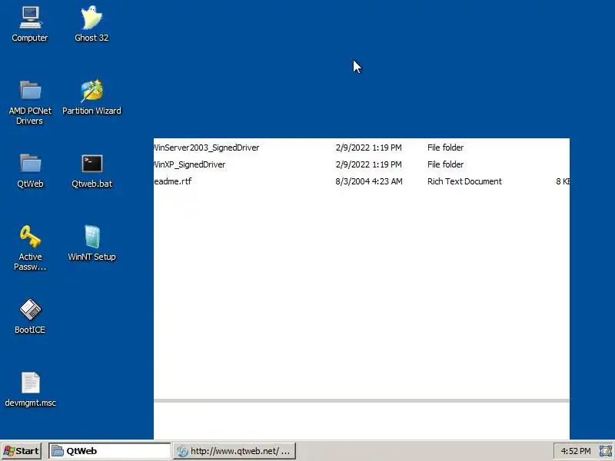The height and width of the screenshot is (461, 615).
Task: Click File folder type of WinXP_SignedDriver
Action: click(446, 164)
